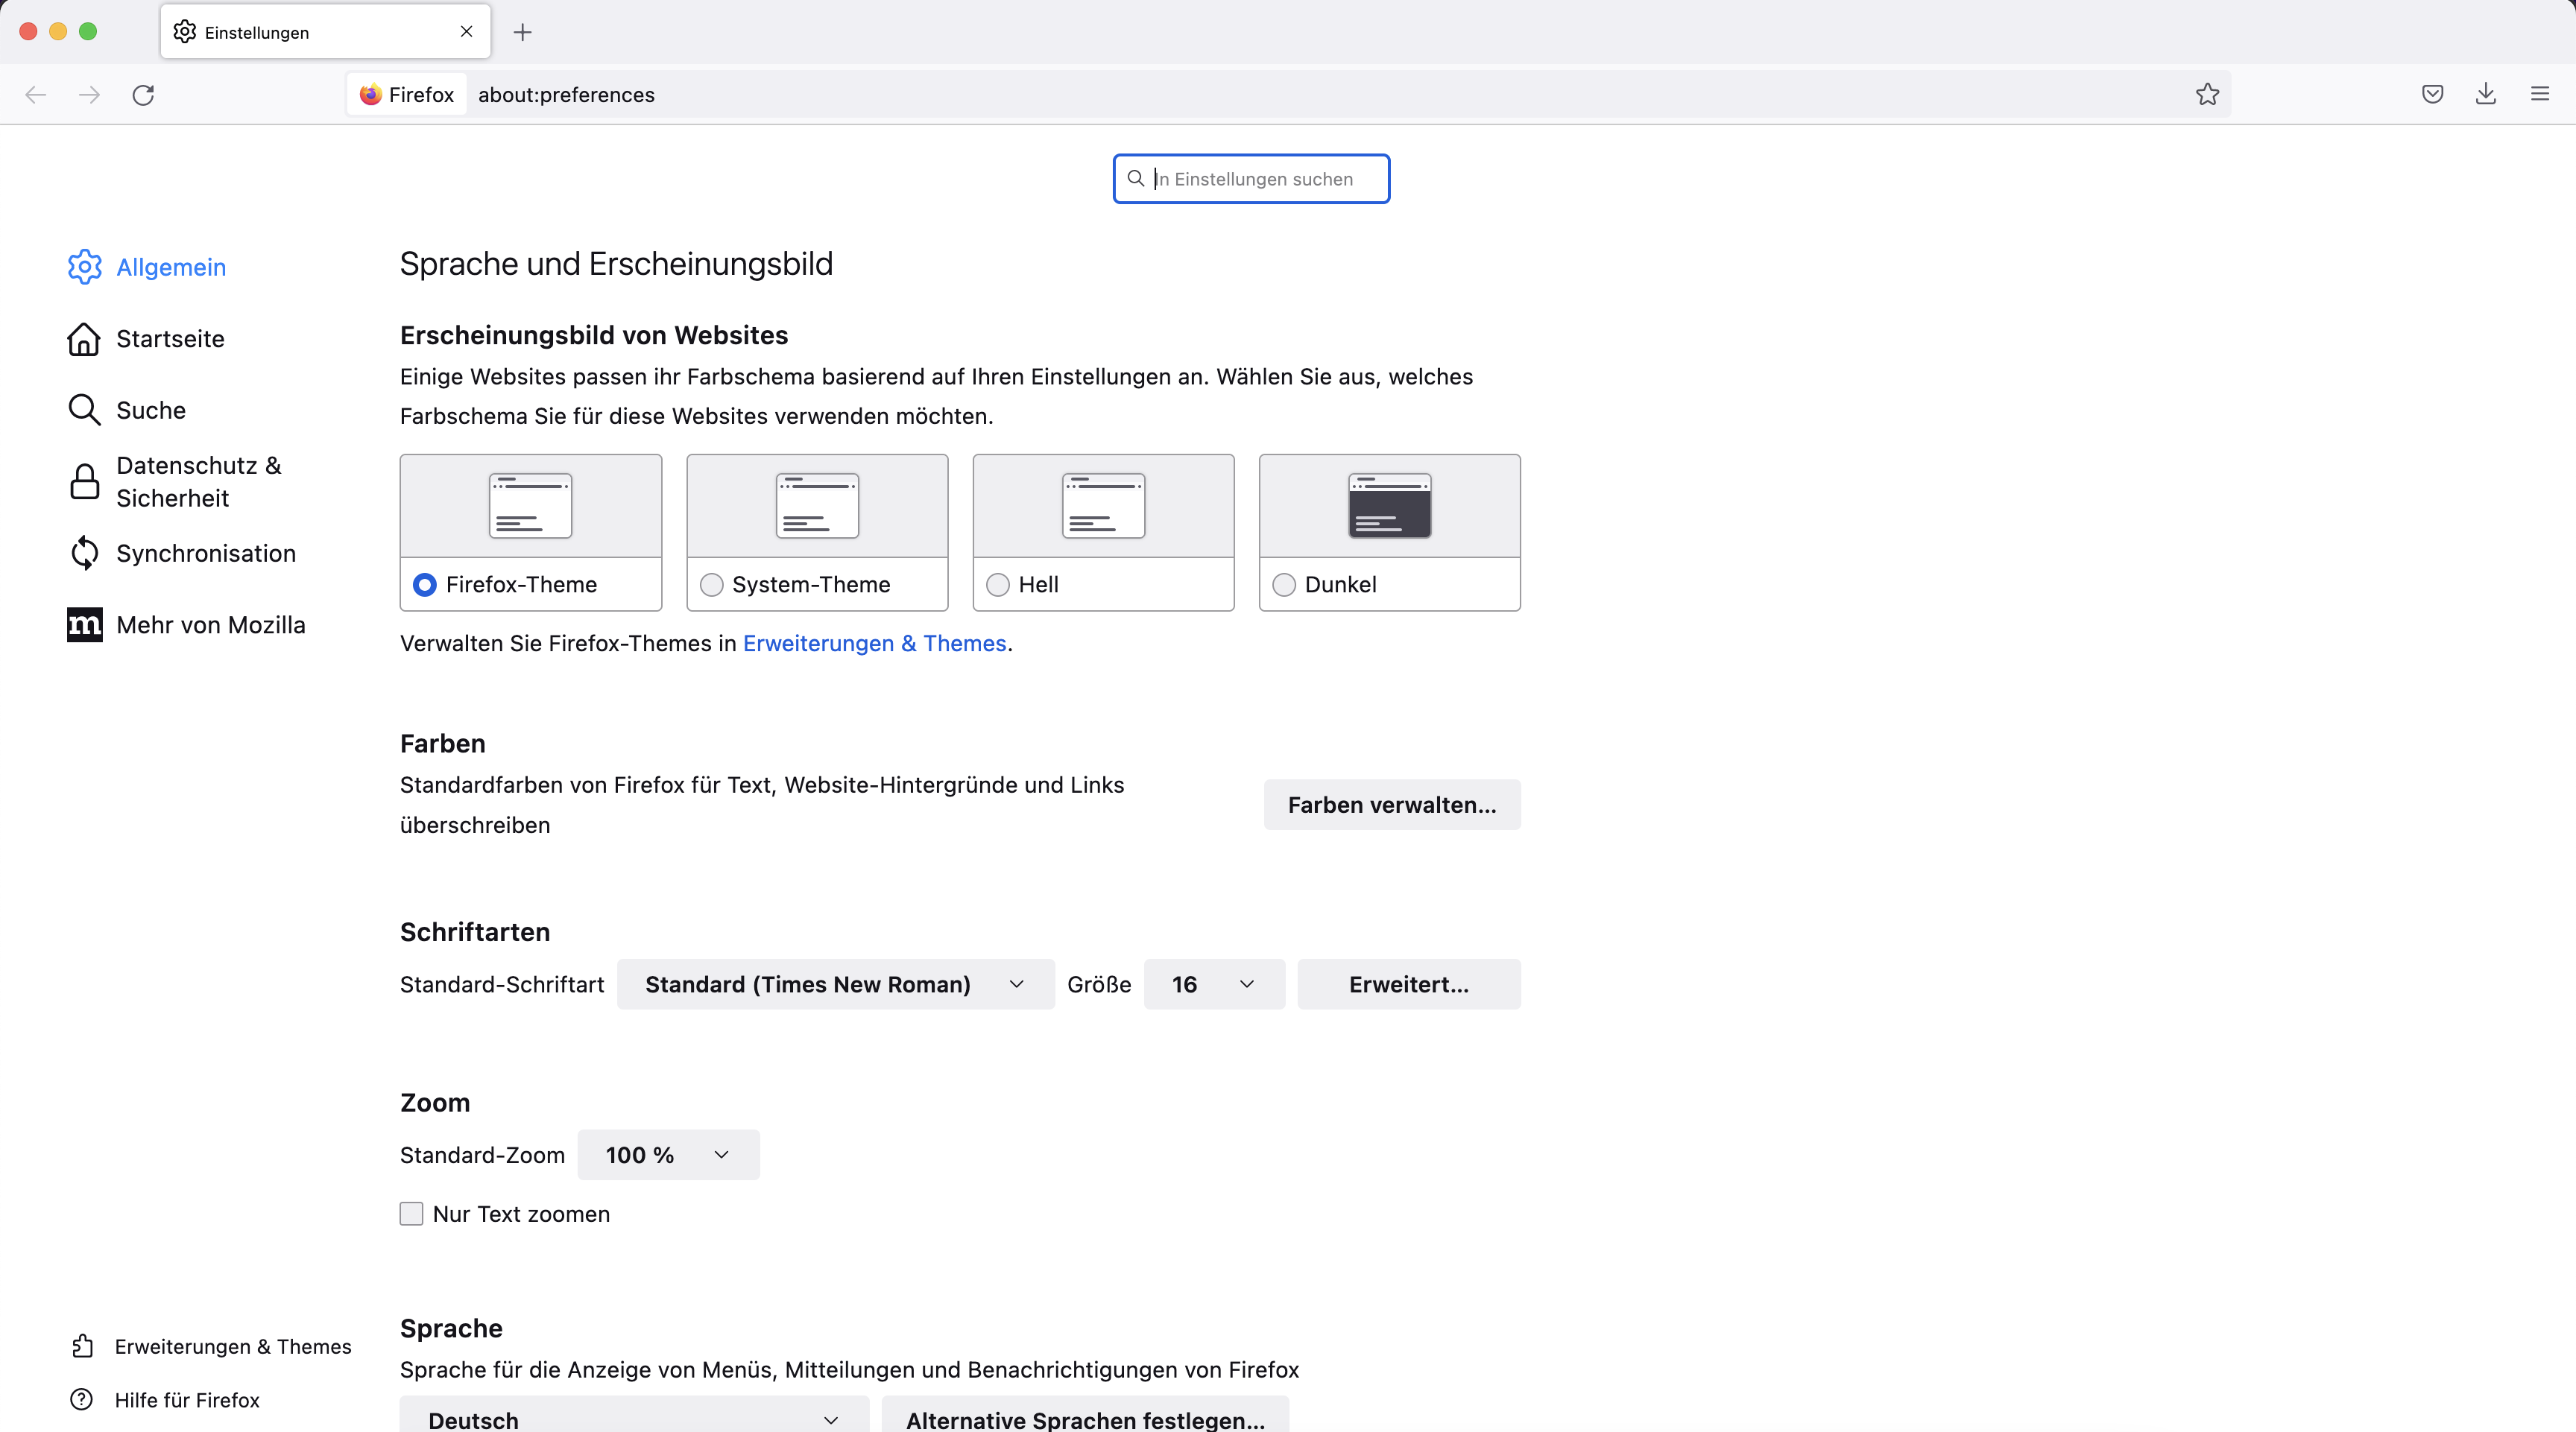
Task: Click the Hell theme preview thumbnail
Action: tap(1103, 506)
